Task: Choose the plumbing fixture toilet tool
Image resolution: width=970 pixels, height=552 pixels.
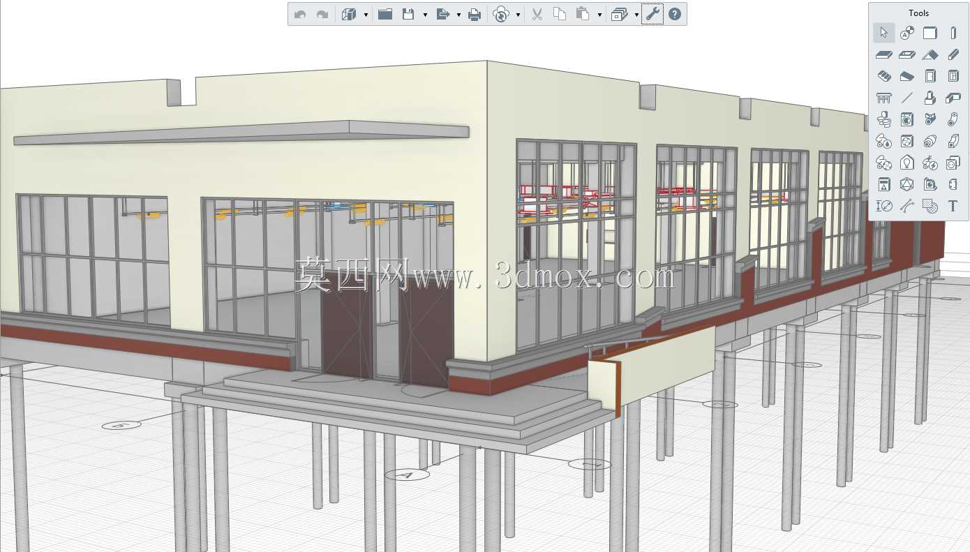Action: (x=883, y=120)
